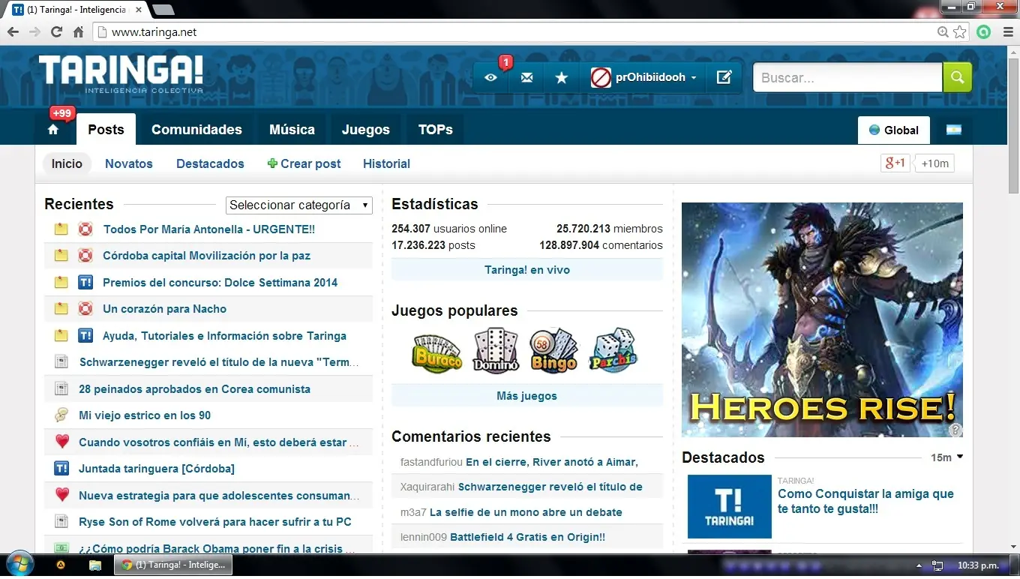Click browser back arrow

[13, 32]
